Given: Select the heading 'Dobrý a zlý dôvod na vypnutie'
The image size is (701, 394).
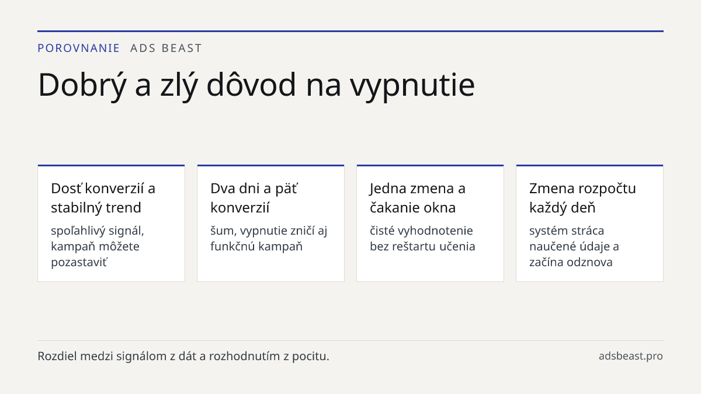Looking at the screenshot, I should pos(256,85).
